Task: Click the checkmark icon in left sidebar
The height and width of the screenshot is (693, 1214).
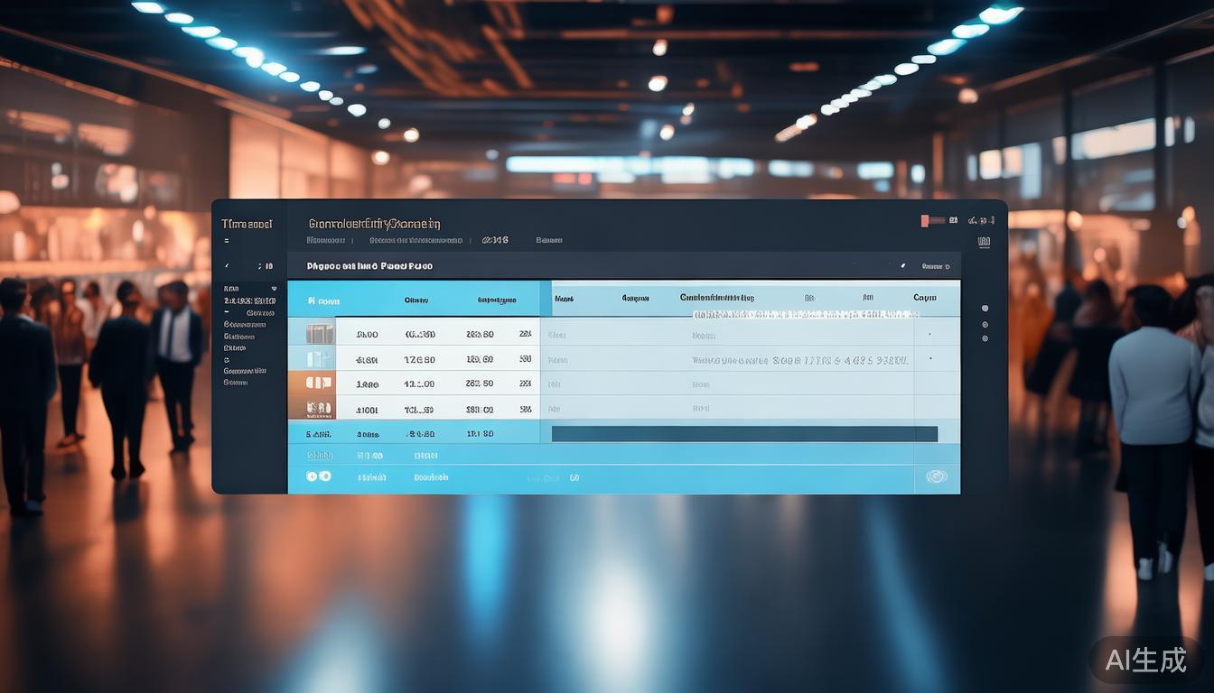Action: (228, 266)
